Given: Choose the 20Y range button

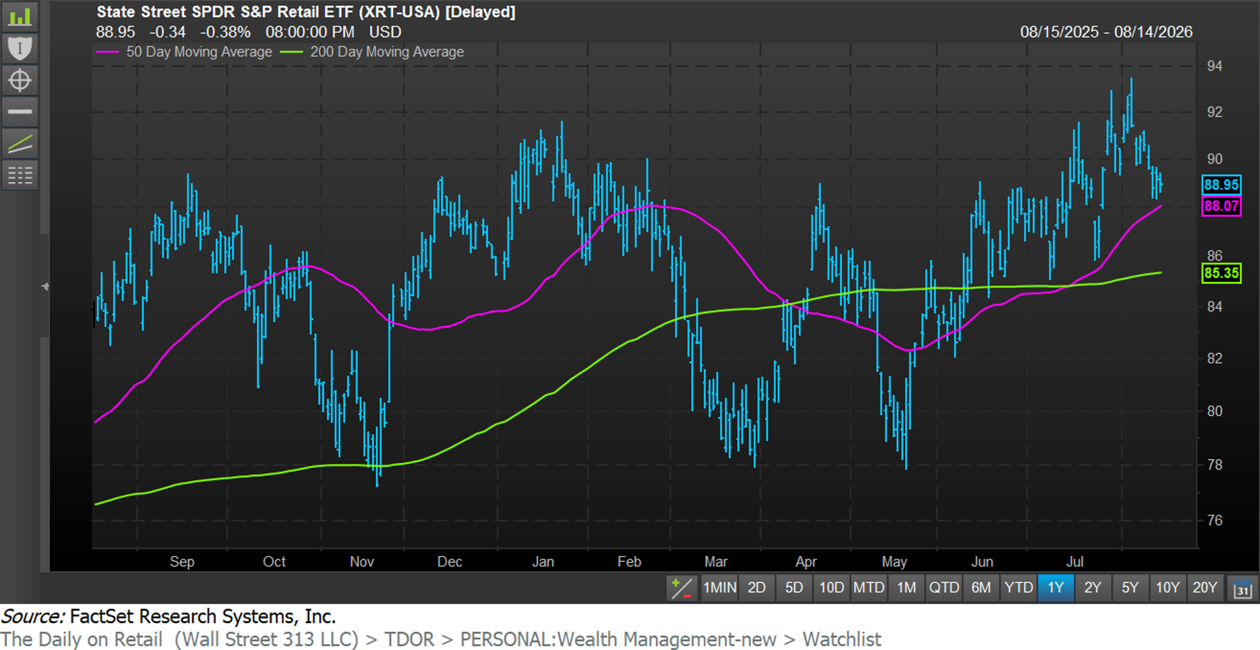Looking at the screenshot, I should pyautogui.click(x=1205, y=587).
